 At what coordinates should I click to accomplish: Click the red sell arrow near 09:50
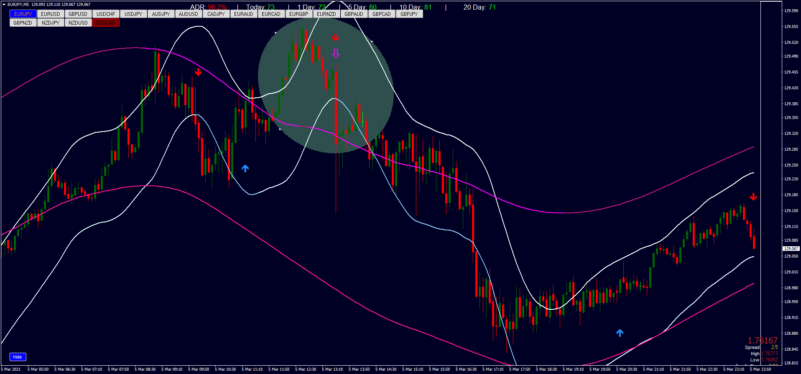198,72
